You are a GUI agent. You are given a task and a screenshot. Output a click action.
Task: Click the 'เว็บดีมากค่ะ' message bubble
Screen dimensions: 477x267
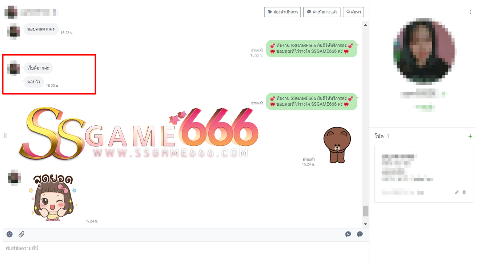coord(38,68)
